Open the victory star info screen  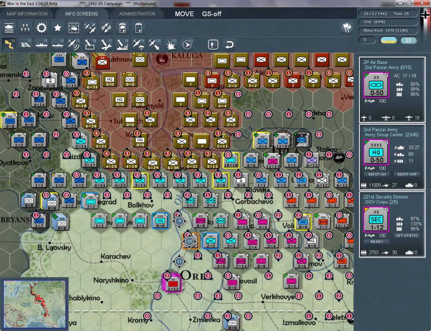[57, 28]
